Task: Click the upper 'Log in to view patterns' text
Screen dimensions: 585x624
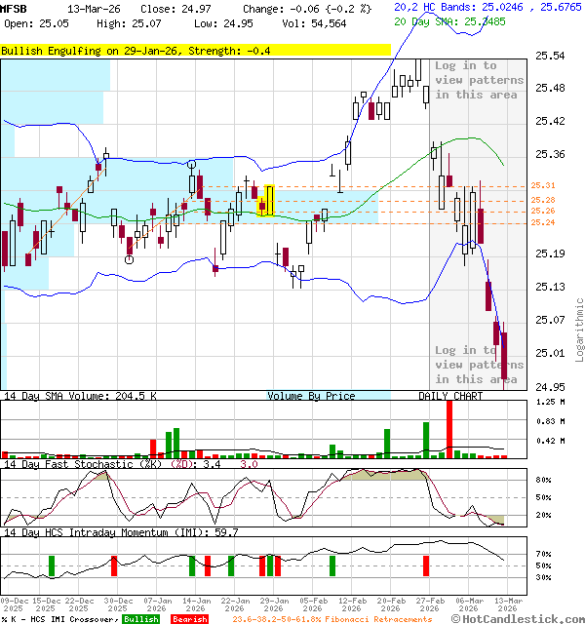Action: (x=476, y=80)
